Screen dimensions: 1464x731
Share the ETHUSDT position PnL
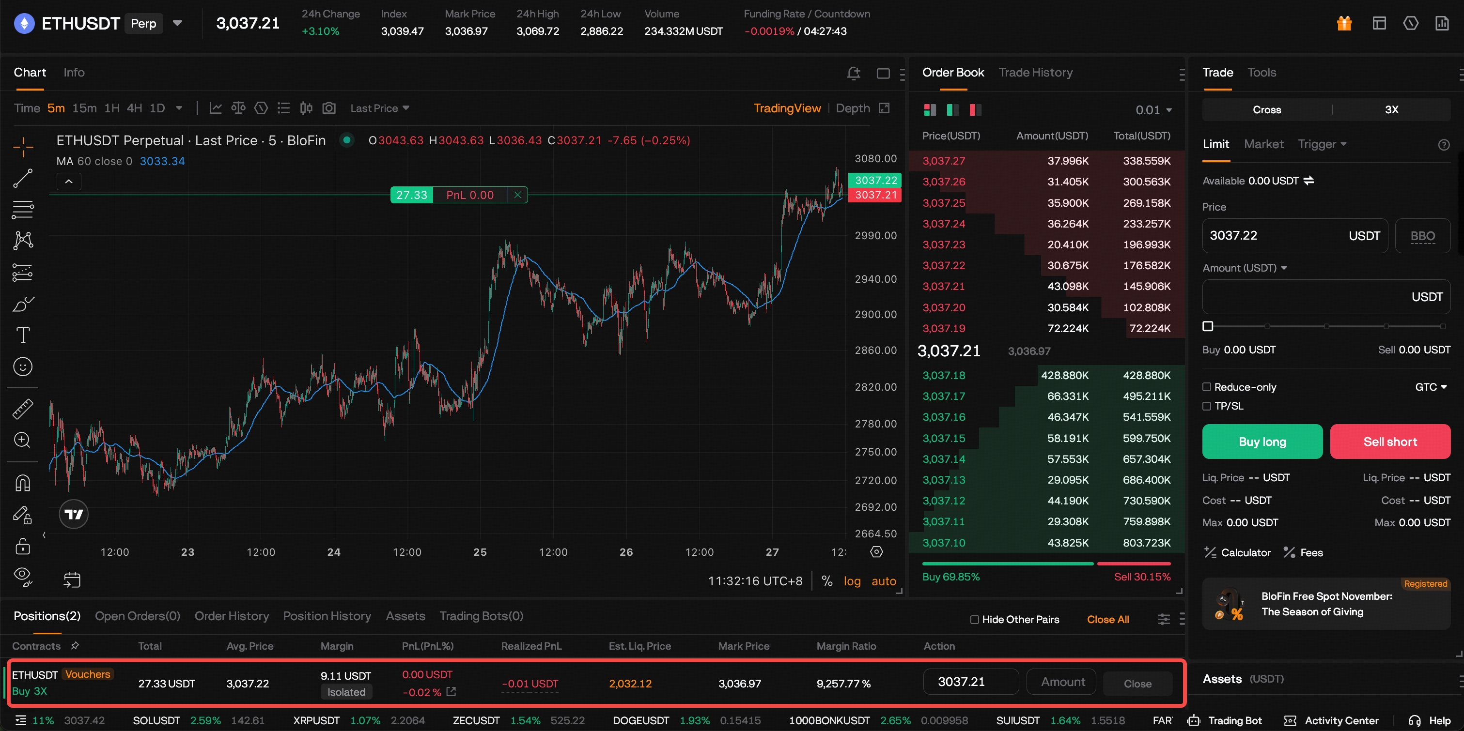451,692
